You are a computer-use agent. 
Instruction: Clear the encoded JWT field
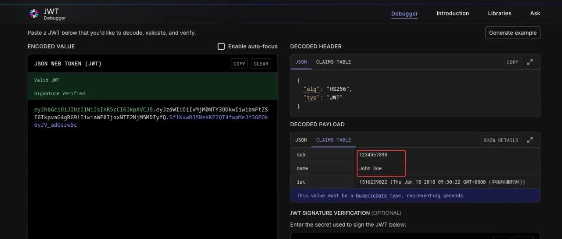[261, 64]
